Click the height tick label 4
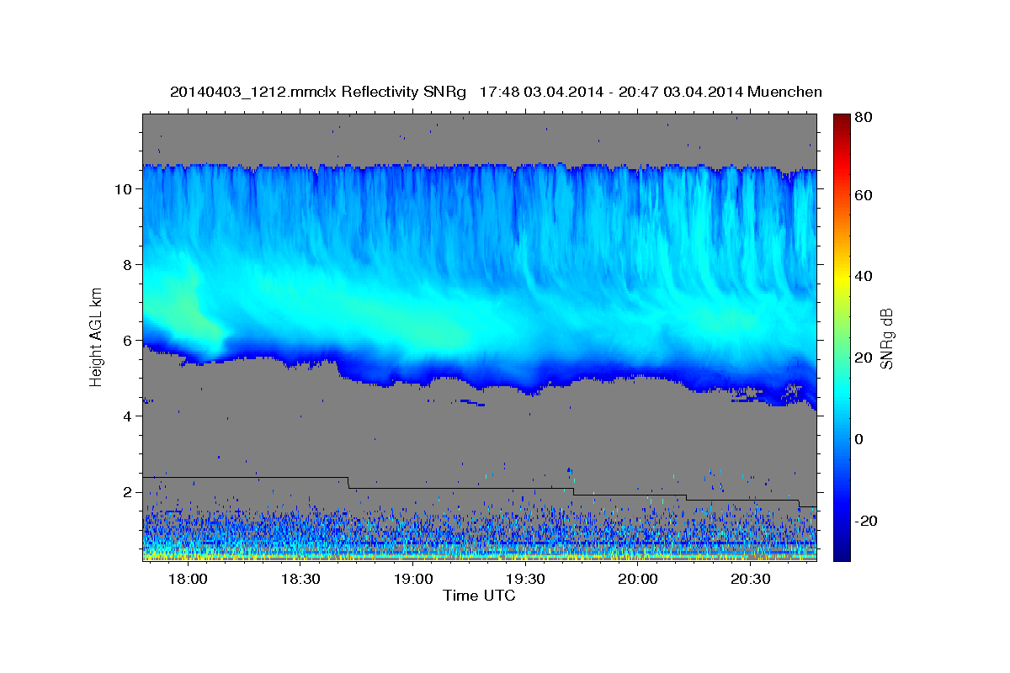Screen dimensions: 1010x673 click(x=129, y=416)
